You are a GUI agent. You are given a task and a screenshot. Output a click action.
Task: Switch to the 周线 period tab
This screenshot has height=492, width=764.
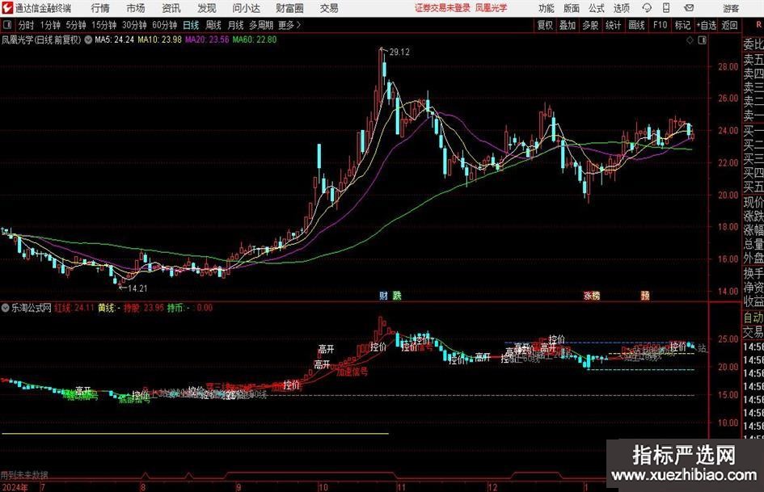pos(213,25)
